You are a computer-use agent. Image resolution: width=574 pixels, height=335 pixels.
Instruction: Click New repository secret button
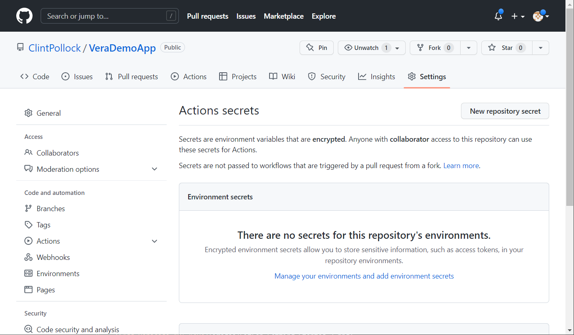[x=505, y=111]
